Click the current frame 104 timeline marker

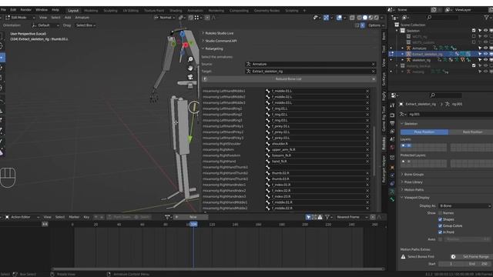[x=193, y=224]
